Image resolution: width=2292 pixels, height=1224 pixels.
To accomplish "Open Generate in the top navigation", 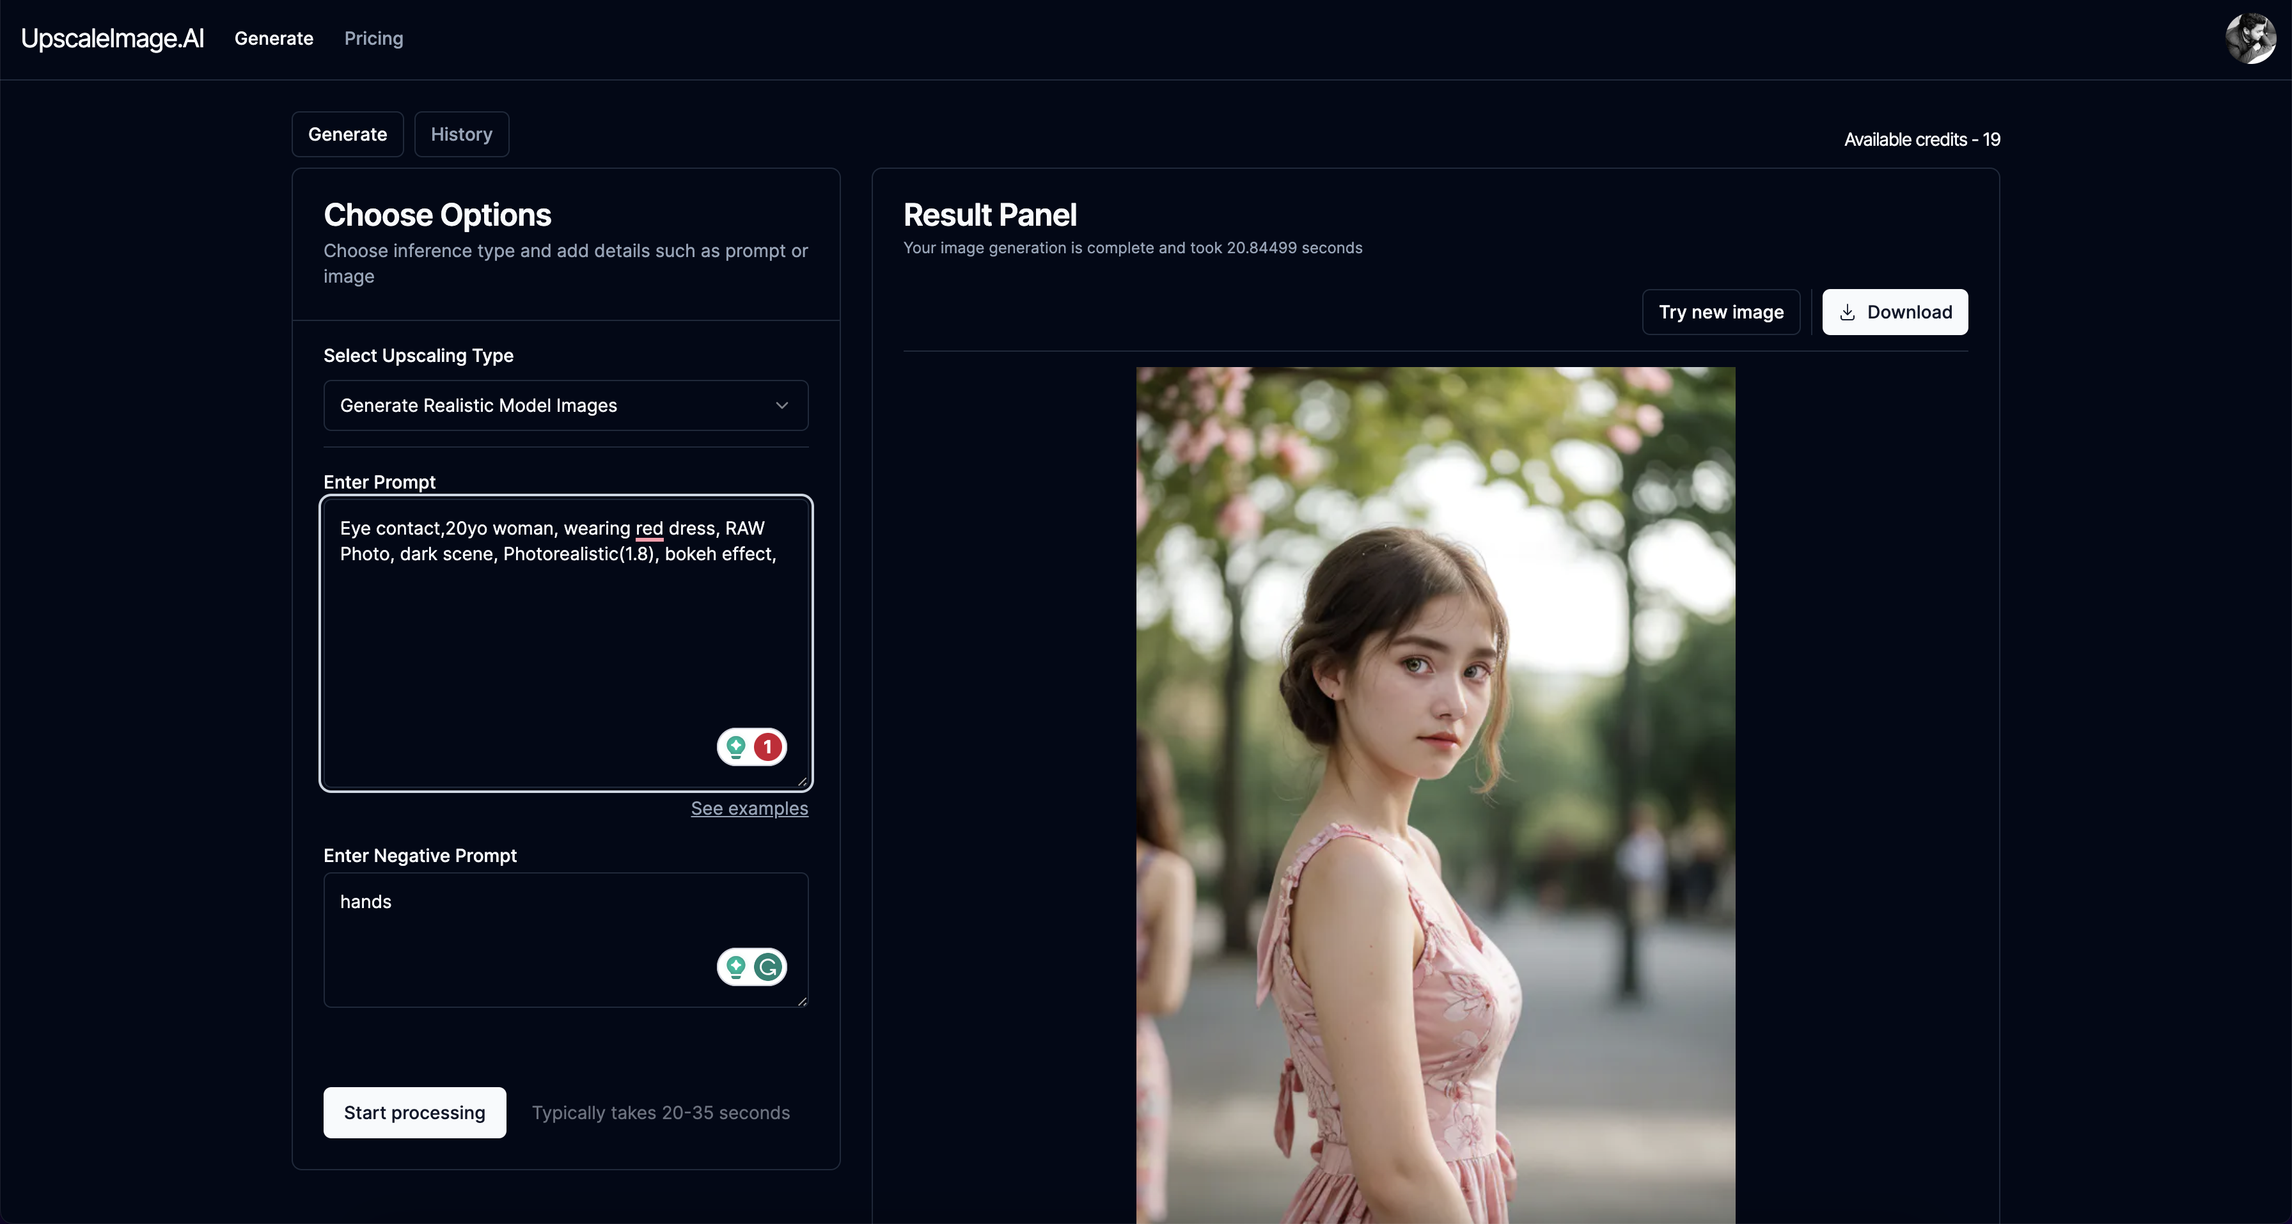I will (x=273, y=38).
